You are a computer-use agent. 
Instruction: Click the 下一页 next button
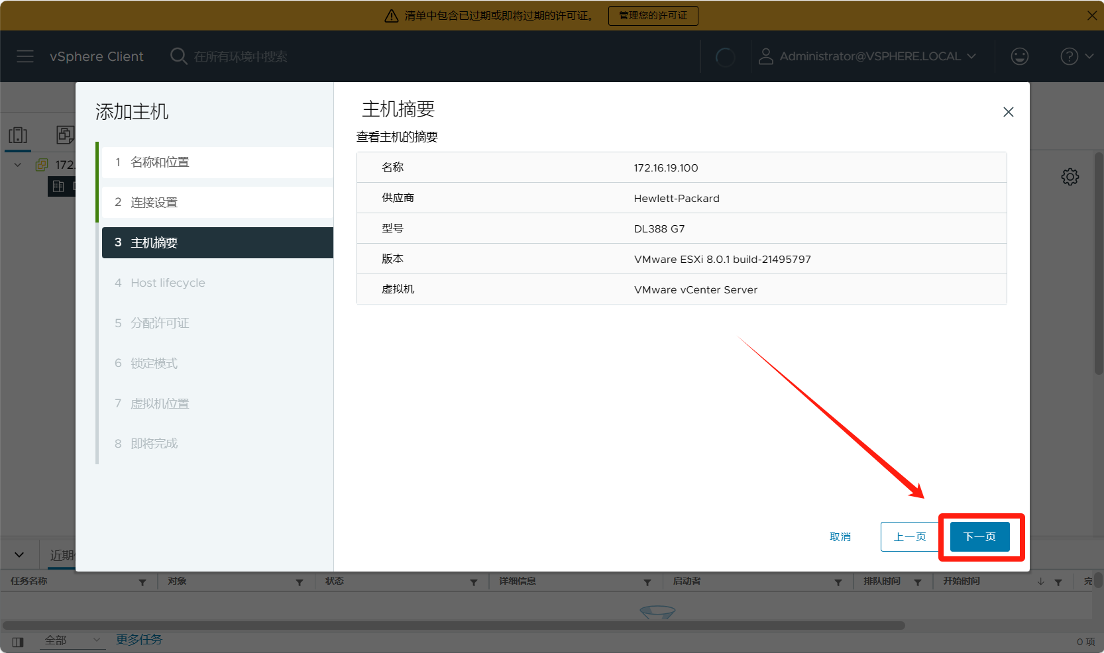979,536
